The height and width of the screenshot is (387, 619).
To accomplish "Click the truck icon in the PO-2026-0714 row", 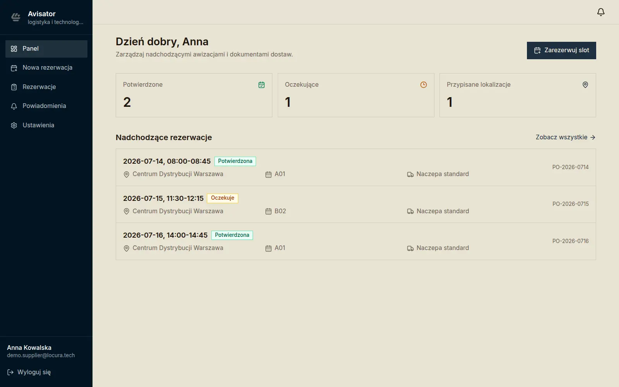I will [x=410, y=175].
